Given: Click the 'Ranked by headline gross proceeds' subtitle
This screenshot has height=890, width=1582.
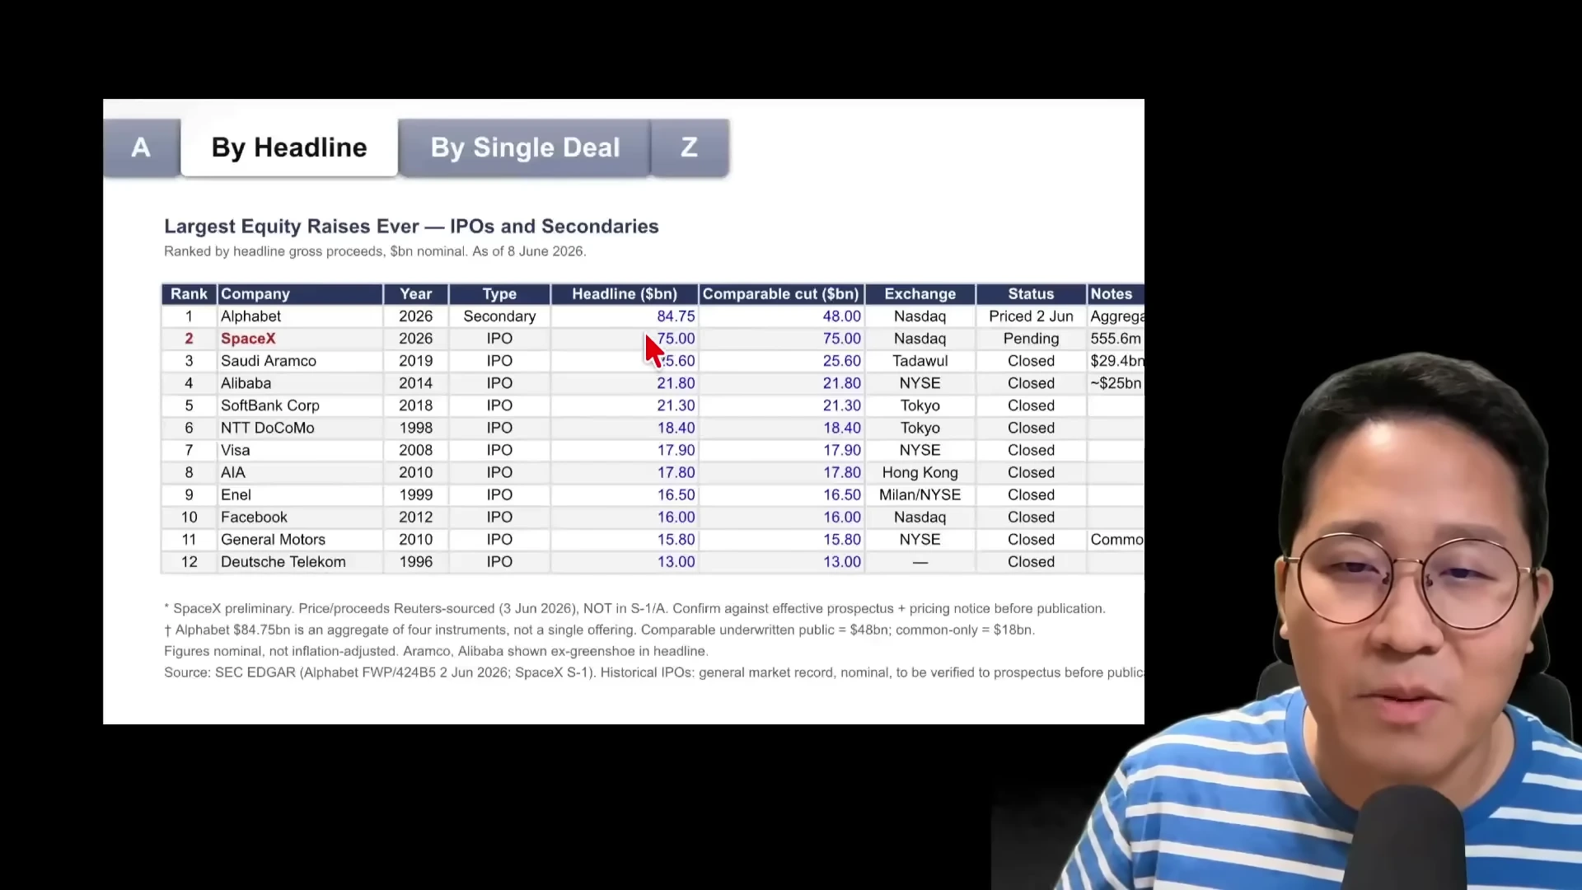Looking at the screenshot, I should pos(375,251).
